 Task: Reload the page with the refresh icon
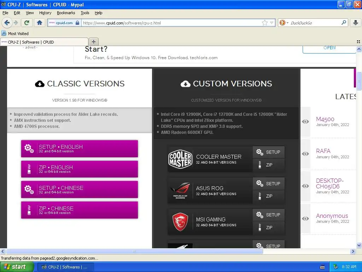click(x=27, y=23)
